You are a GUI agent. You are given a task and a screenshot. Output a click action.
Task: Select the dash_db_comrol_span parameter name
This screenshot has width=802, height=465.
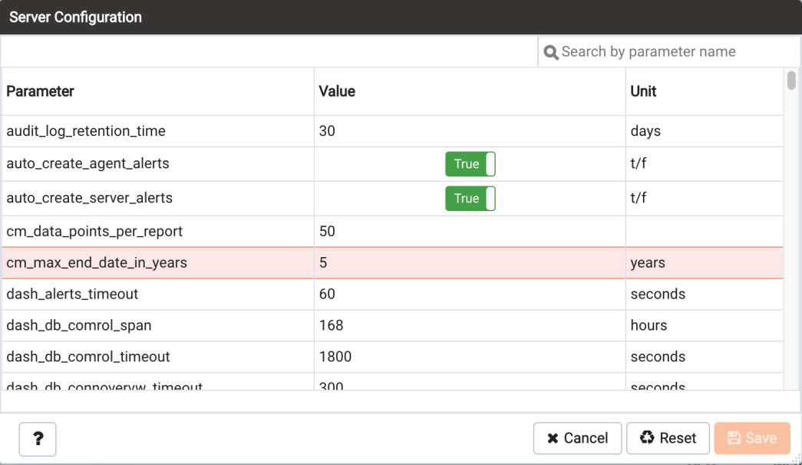pyautogui.click(x=79, y=325)
